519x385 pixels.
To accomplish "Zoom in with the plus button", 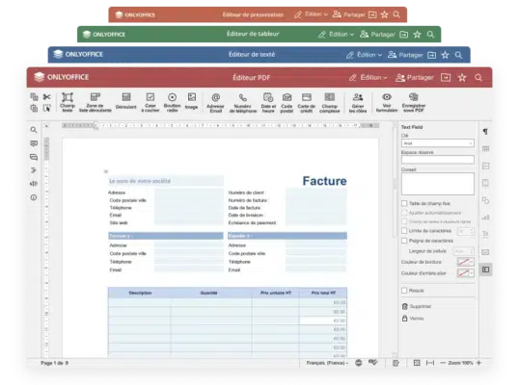I will [x=478, y=363].
